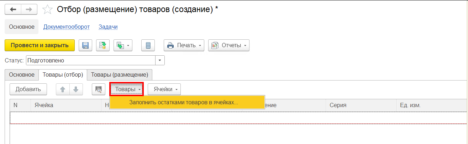
Task: Move row down with arrow icon
Action: 76,89
